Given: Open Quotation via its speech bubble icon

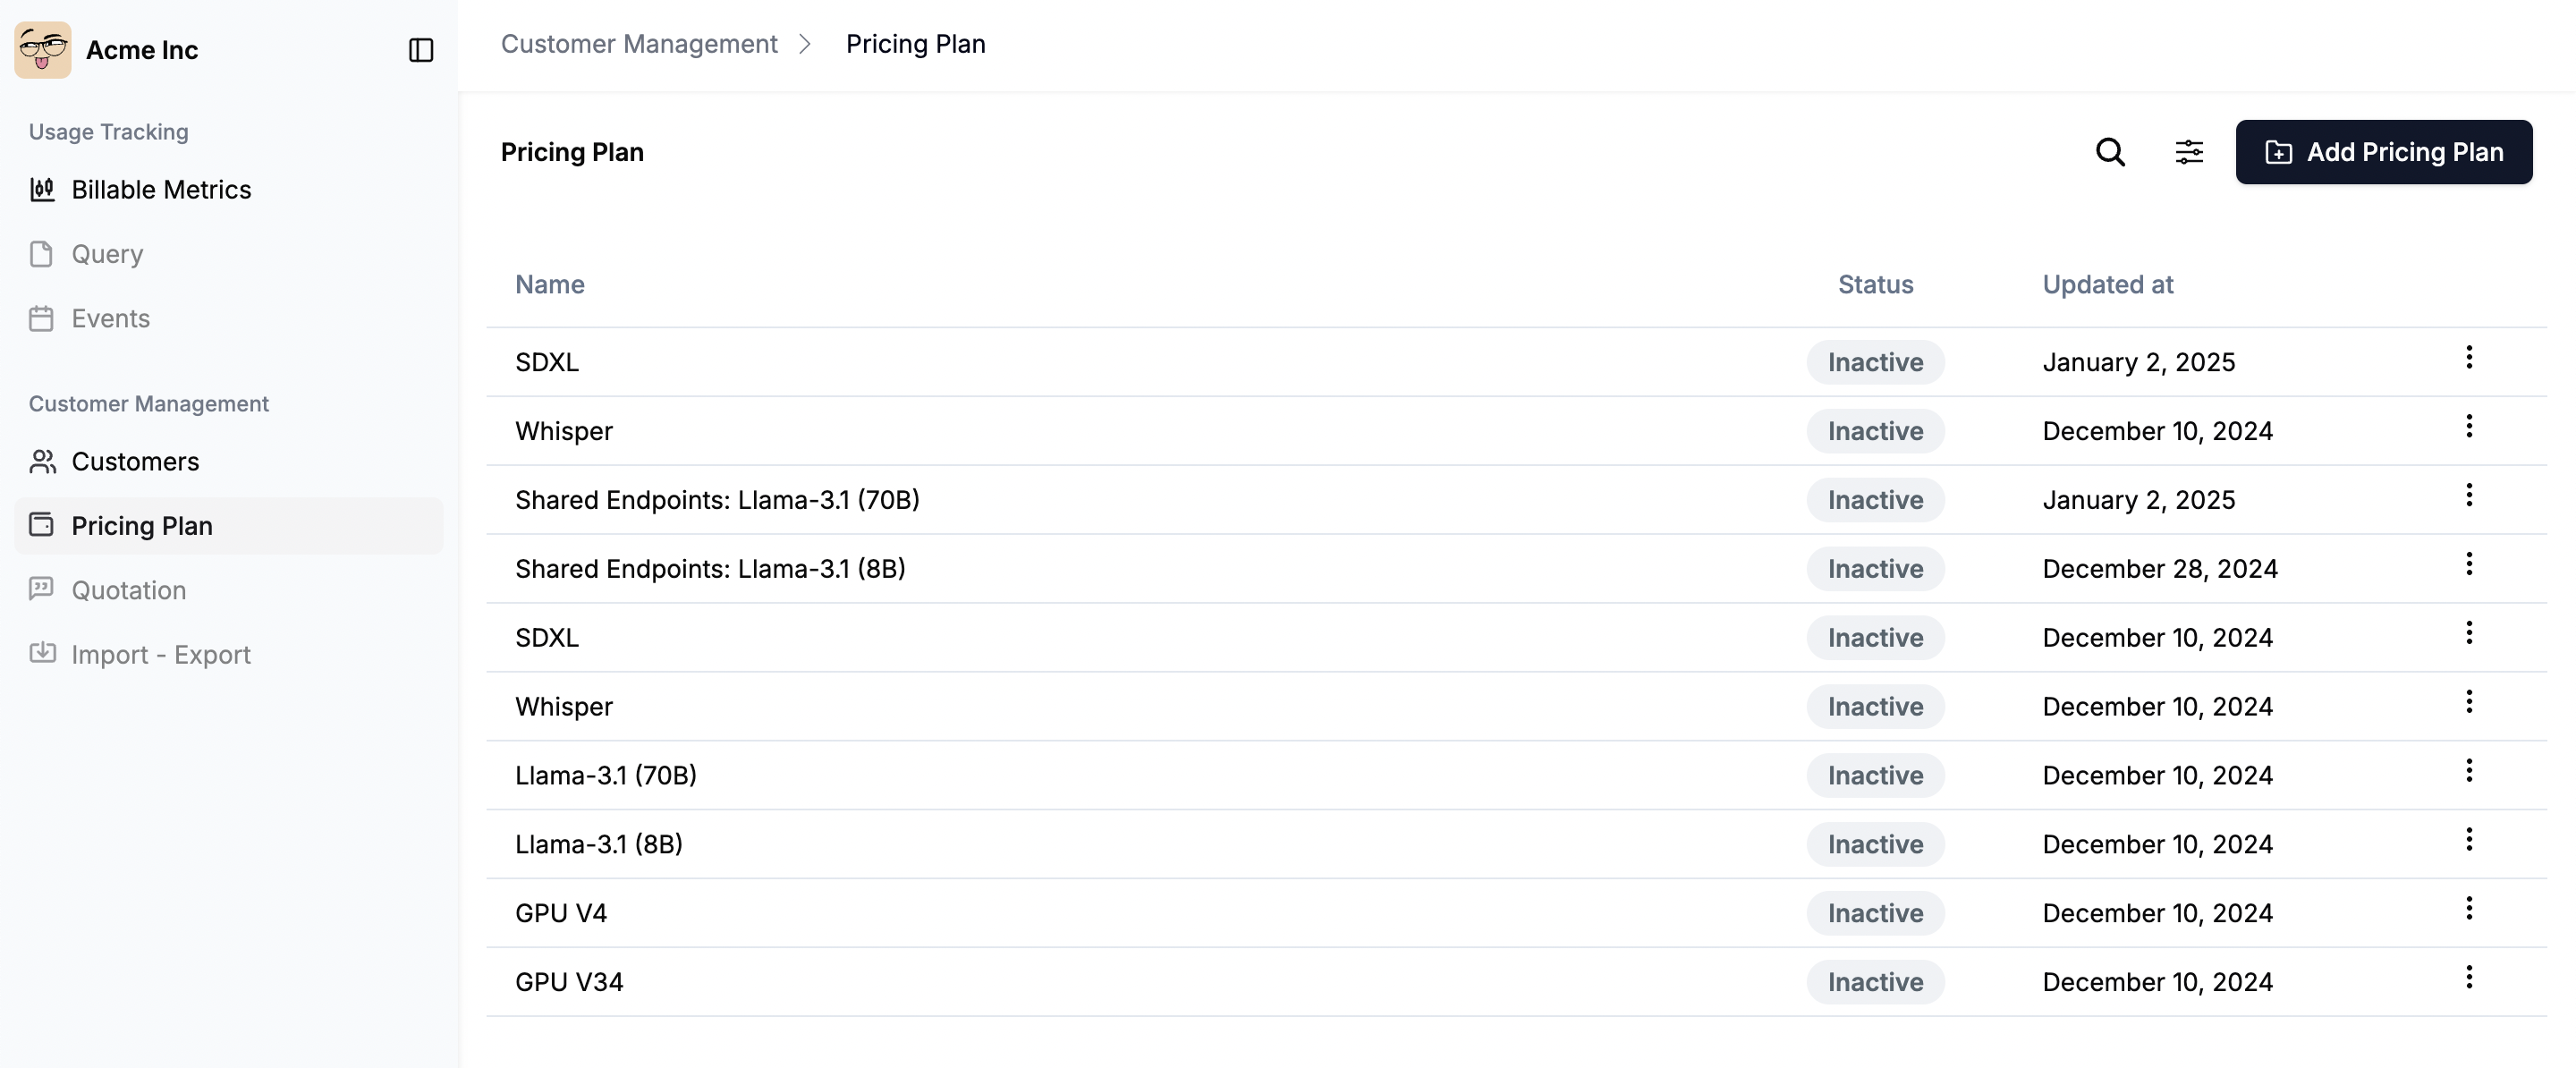Looking at the screenshot, I should coord(42,590).
